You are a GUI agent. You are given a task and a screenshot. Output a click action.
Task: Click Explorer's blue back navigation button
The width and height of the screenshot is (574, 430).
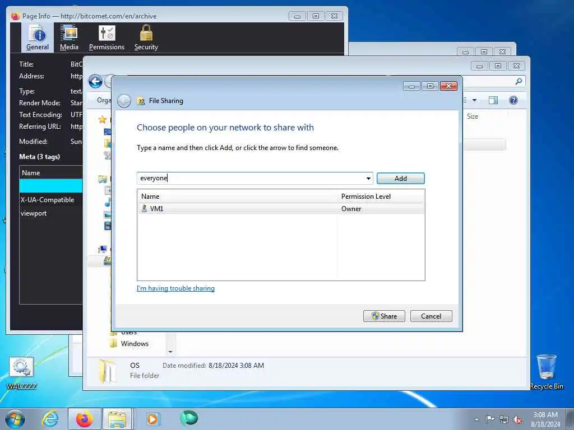pos(95,82)
